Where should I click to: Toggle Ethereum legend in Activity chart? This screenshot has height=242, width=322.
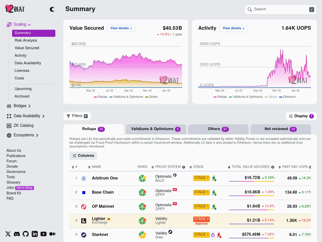(x=288, y=97)
